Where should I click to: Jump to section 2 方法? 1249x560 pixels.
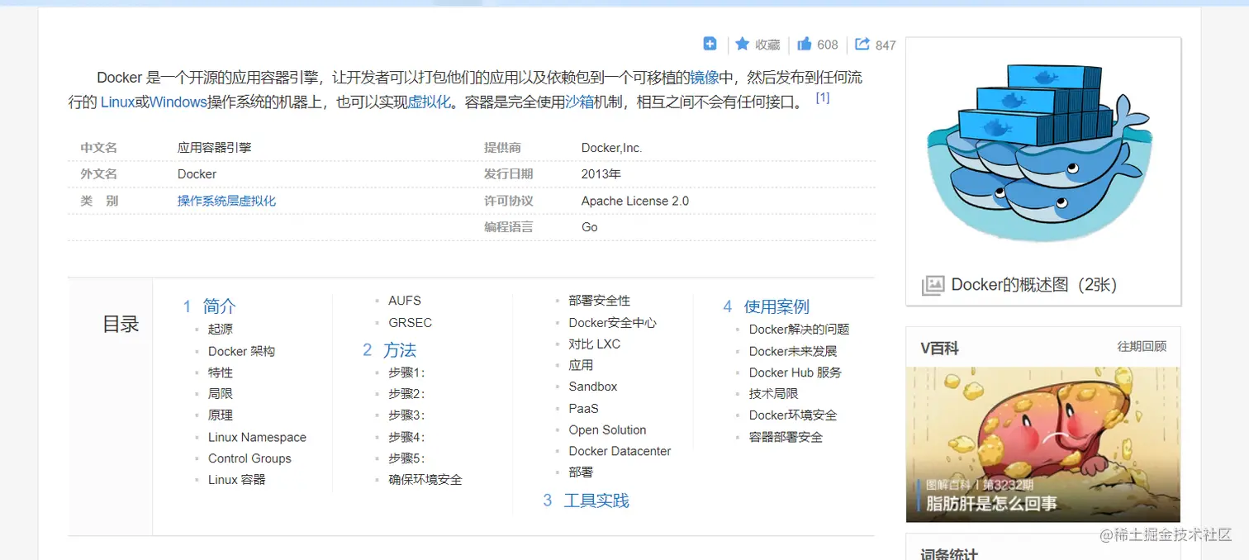(389, 350)
